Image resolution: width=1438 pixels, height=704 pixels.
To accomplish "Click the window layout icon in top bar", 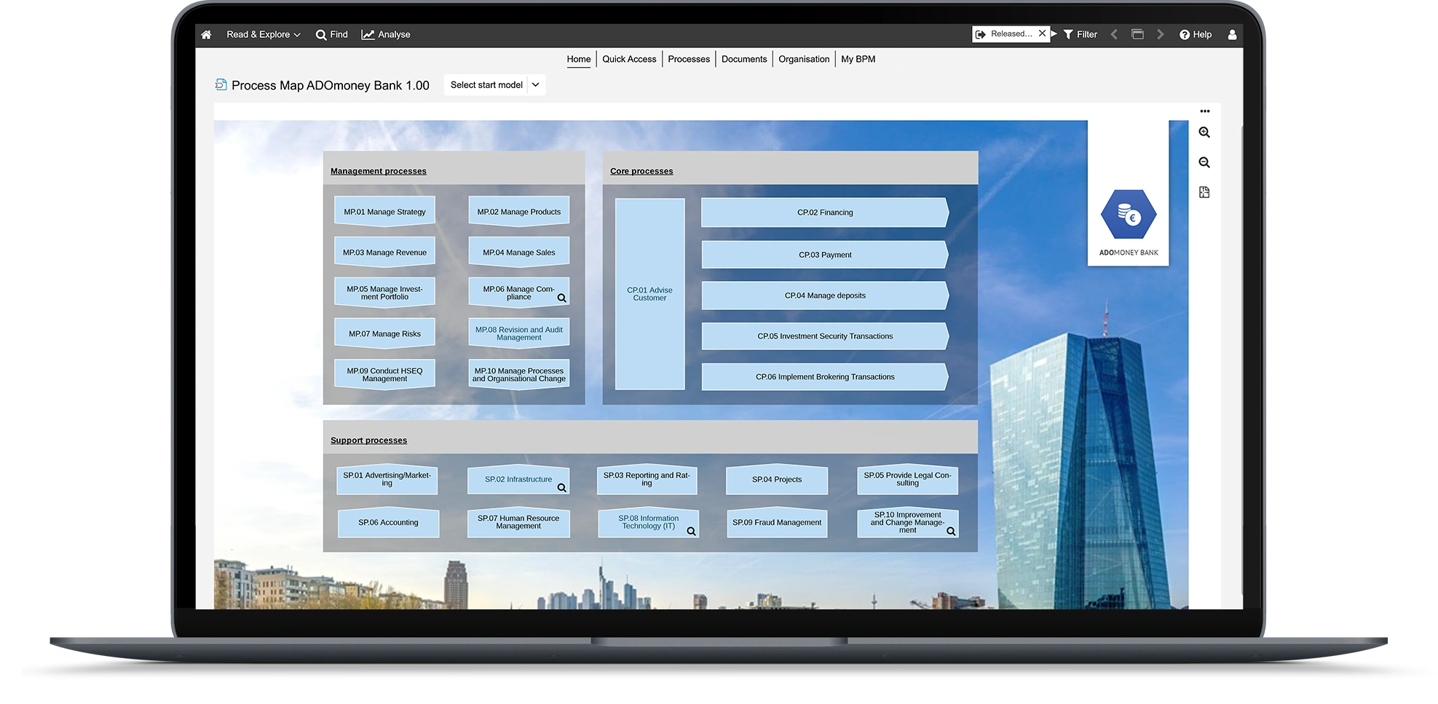I will click(x=1137, y=34).
